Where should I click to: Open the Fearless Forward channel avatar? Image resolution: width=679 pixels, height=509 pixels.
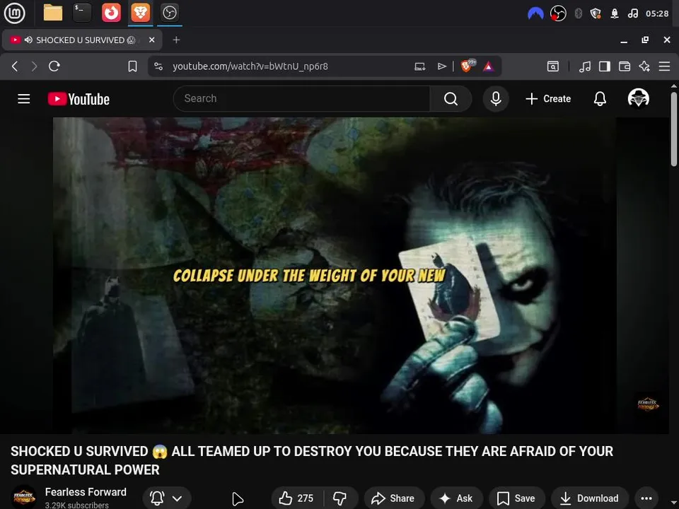pyautogui.click(x=23, y=498)
